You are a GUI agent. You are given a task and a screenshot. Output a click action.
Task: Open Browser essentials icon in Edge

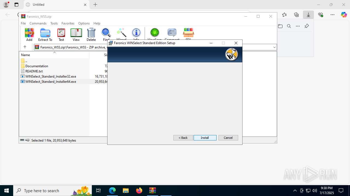320,15
